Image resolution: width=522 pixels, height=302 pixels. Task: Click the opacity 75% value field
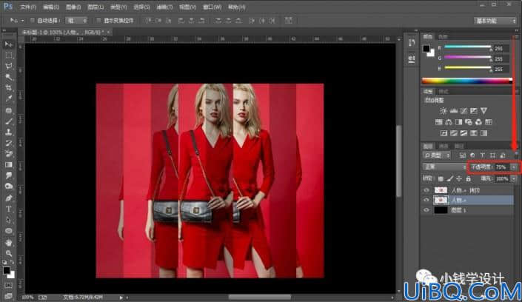(501, 167)
